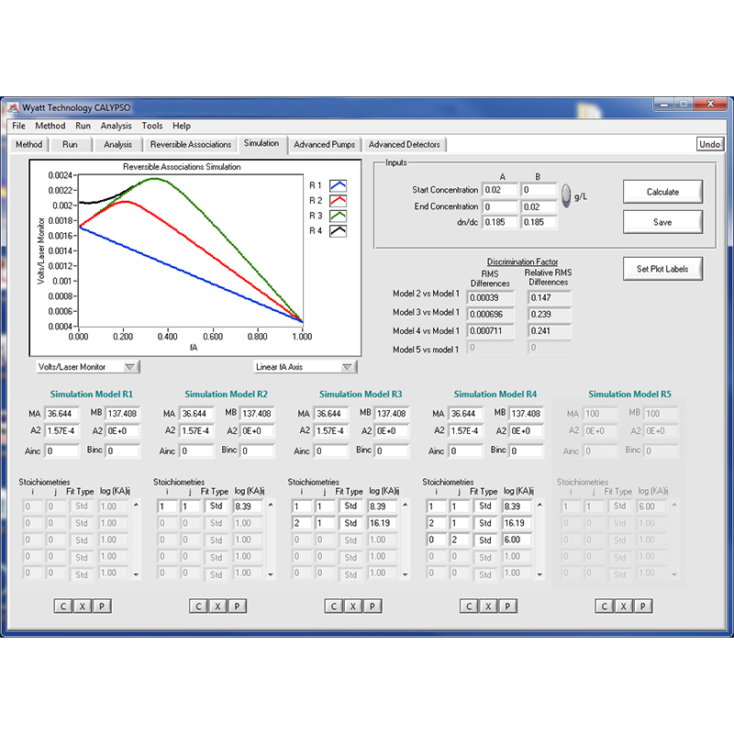734x734 pixels.
Task: Open the Linear fA Axis dropdown
Action: (x=306, y=366)
